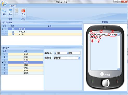Toggle the enable checkbox for 维保工单

13,32
